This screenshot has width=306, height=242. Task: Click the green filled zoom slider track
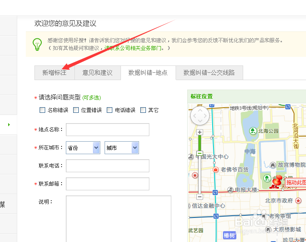(199, 143)
